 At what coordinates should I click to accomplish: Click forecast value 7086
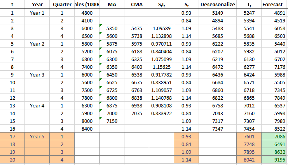(274, 136)
